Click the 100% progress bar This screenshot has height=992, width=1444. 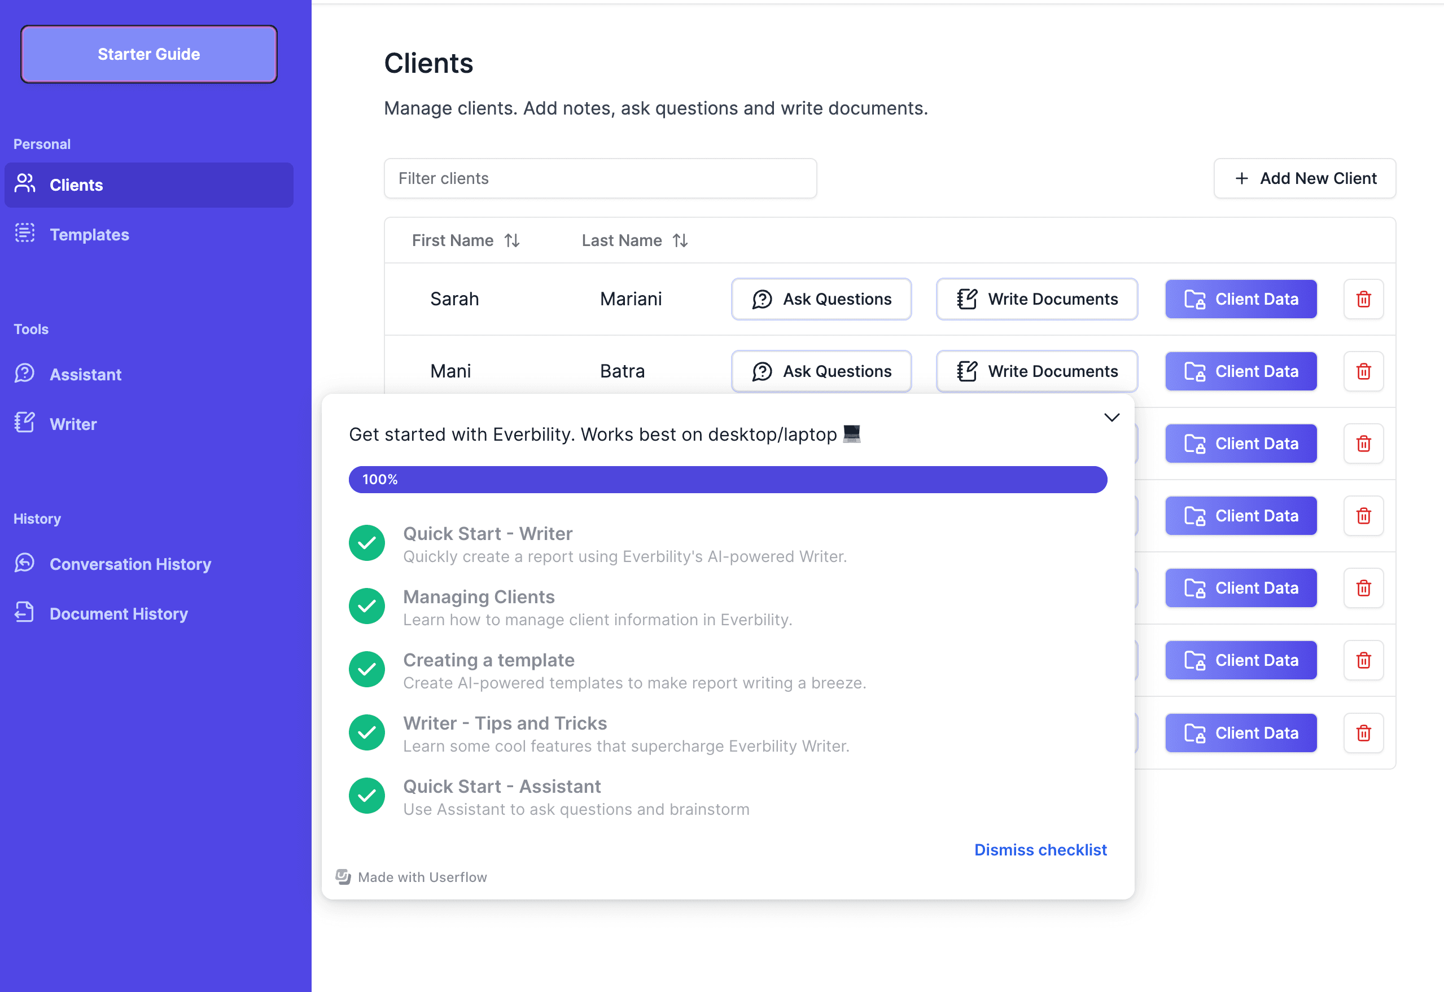pyautogui.click(x=727, y=480)
